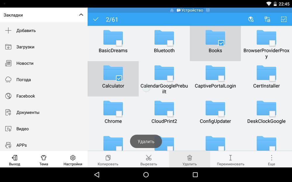Open the Еще (More) overflow menu

pos(271,158)
